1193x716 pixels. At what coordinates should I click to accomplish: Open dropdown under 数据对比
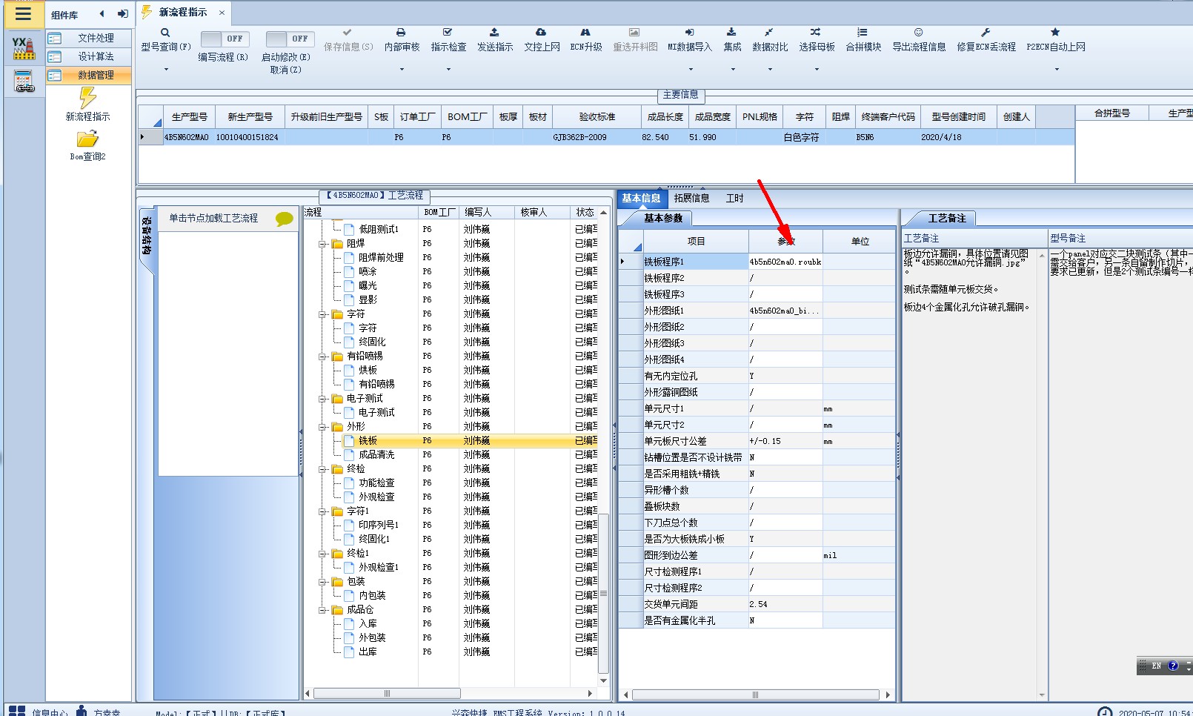pyautogui.click(x=770, y=70)
